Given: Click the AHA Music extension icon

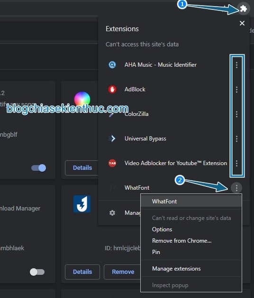Looking at the screenshot, I should [x=112, y=65].
